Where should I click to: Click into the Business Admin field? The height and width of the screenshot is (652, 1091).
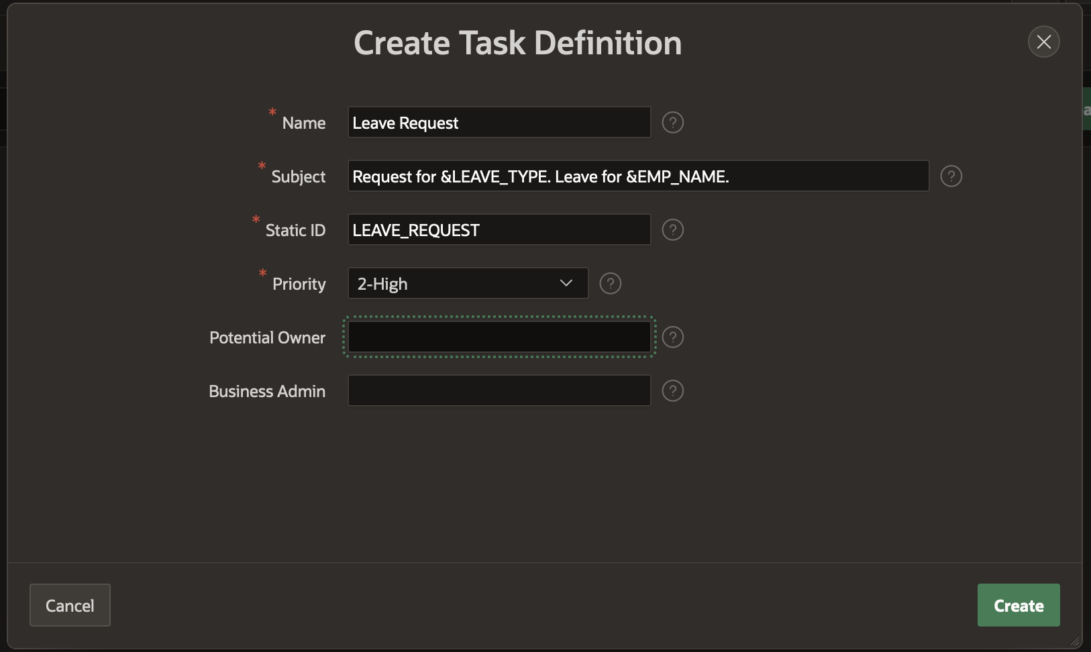coord(499,391)
